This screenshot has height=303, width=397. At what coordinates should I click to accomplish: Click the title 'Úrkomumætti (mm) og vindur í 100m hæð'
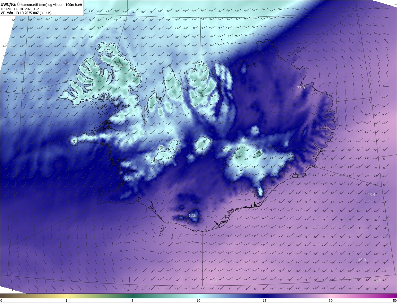49,4
